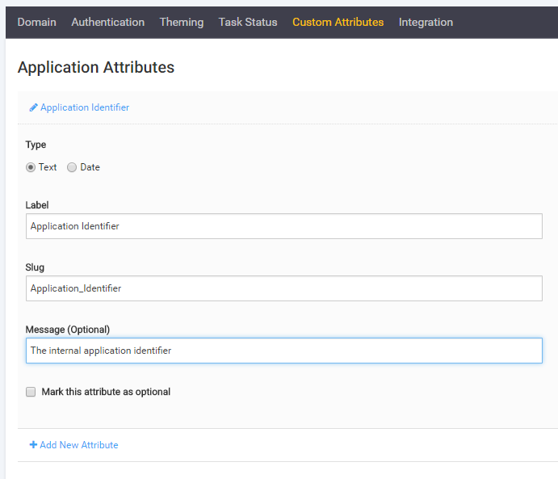Enable the Mark this attribute as optional checkbox
558x479 pixels.
[31, 392]
